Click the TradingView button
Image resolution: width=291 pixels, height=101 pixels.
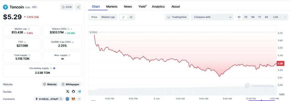[177, 17]
